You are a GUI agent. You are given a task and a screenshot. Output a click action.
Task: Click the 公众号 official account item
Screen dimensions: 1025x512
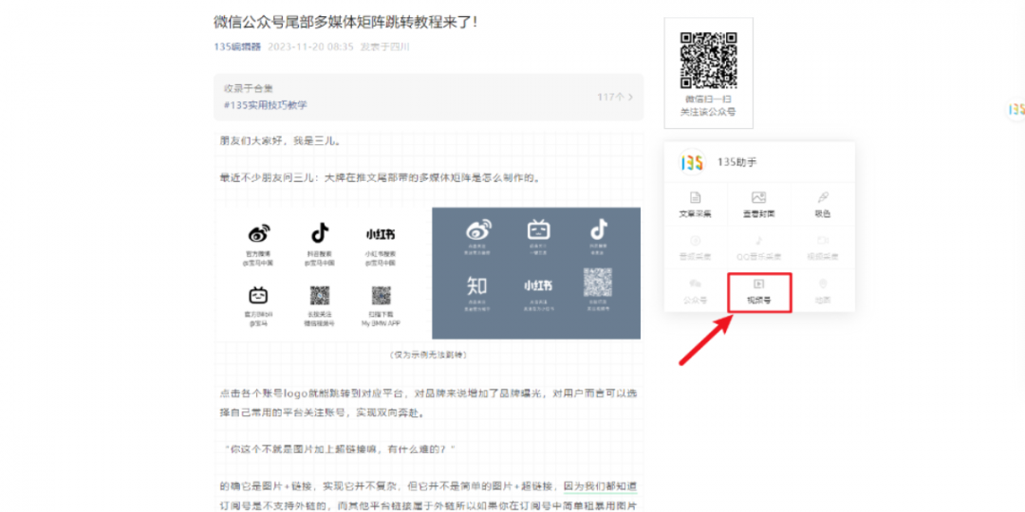tap(695, 291)
